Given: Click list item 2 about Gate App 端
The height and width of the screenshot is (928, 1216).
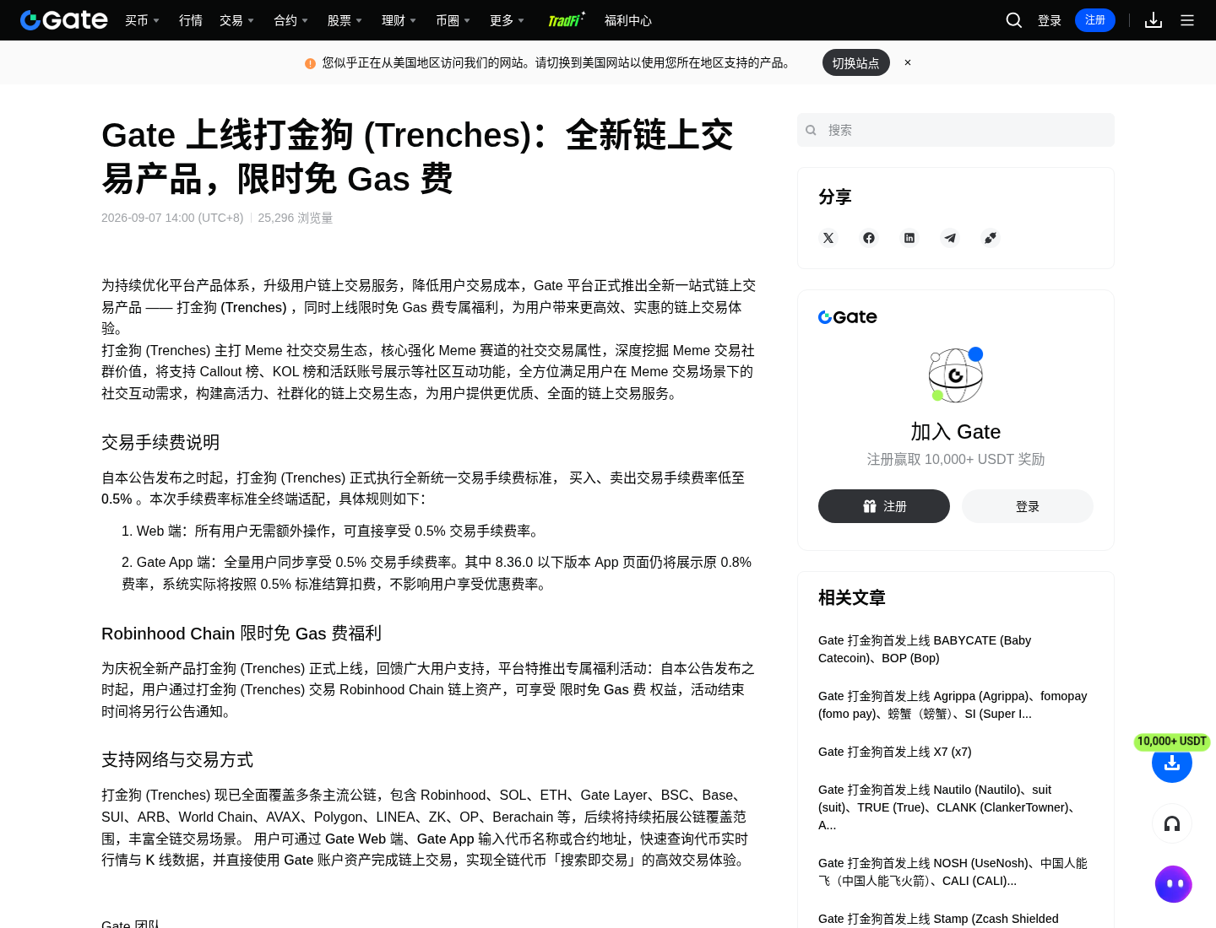Looking at the screenshot, I should click(x=437, y=574).
